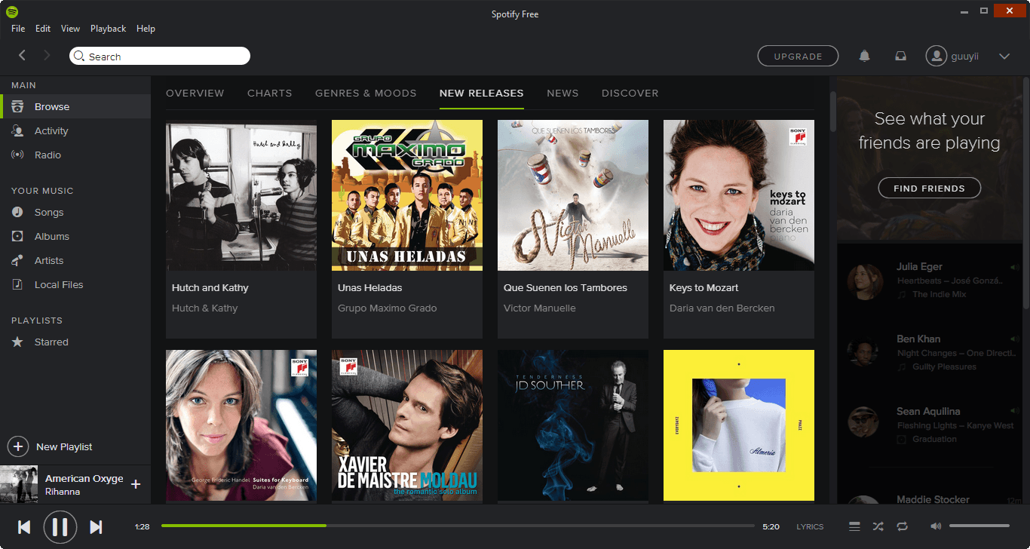
Task: Seek within the song progress bar
Action: tap(458, 526)
